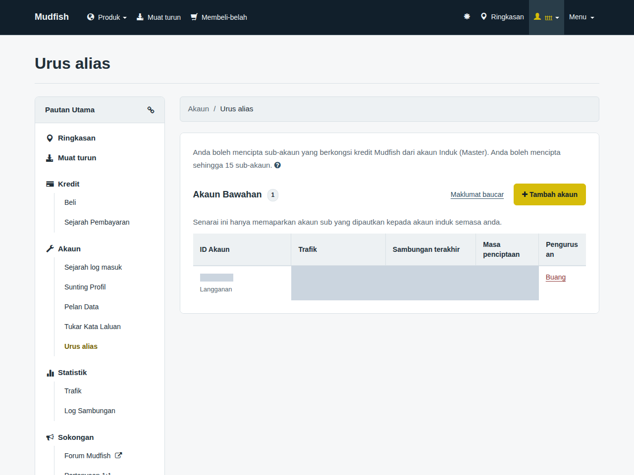Click the sidebar Muat turun download icon

(50, 158)
